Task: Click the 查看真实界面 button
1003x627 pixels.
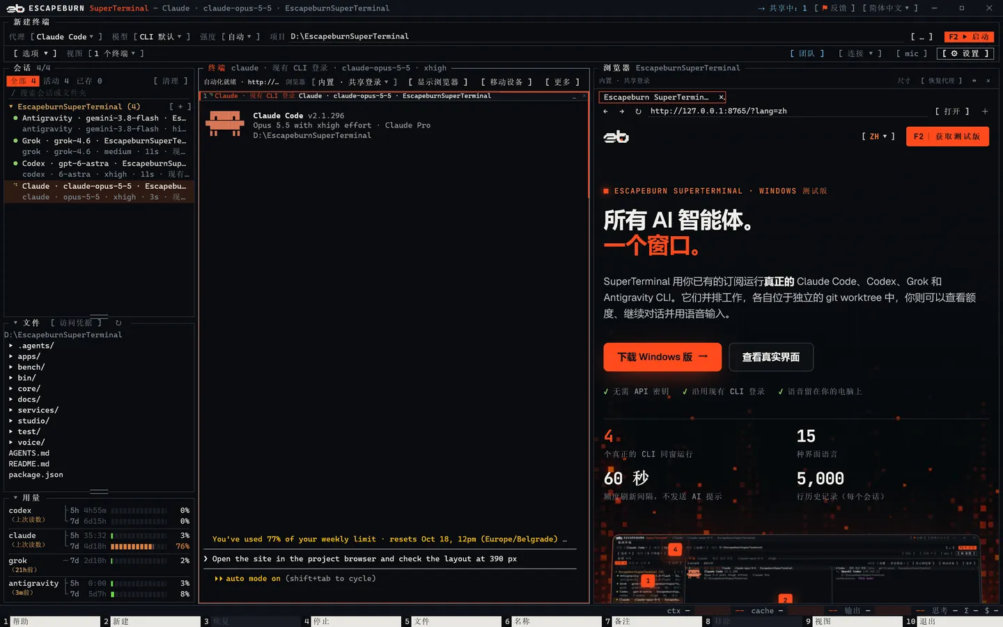Action: 771,357
